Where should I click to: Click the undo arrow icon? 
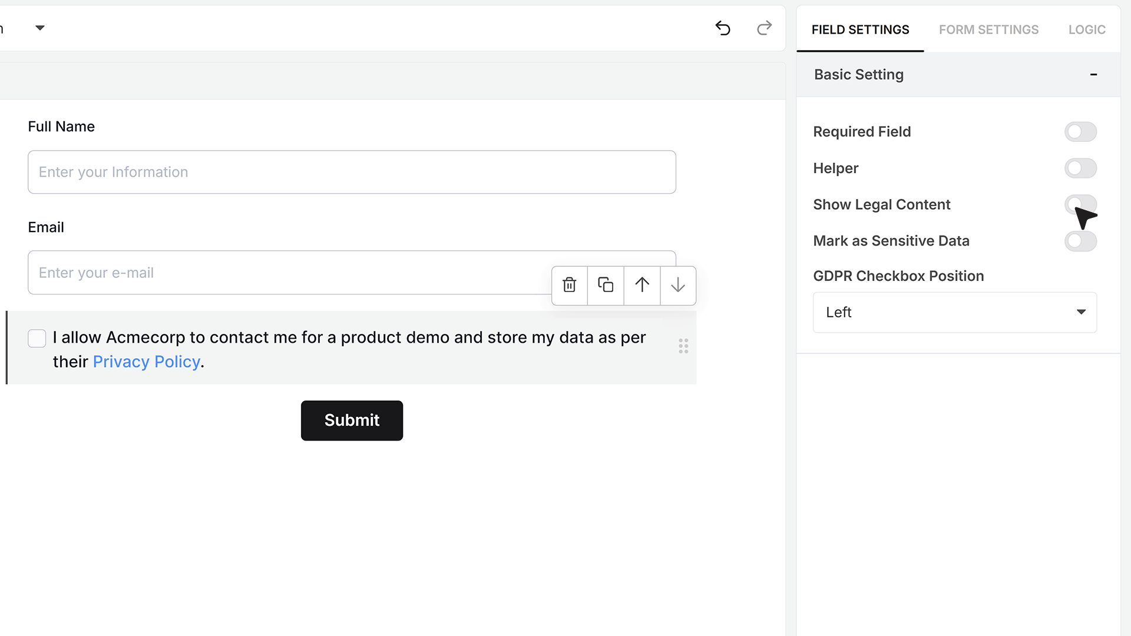click(x=723, y=28)
